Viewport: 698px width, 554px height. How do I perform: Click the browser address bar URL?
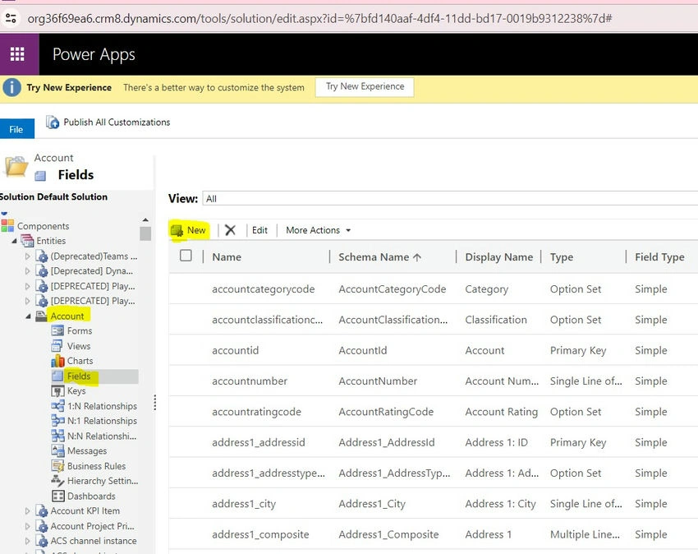319,18
